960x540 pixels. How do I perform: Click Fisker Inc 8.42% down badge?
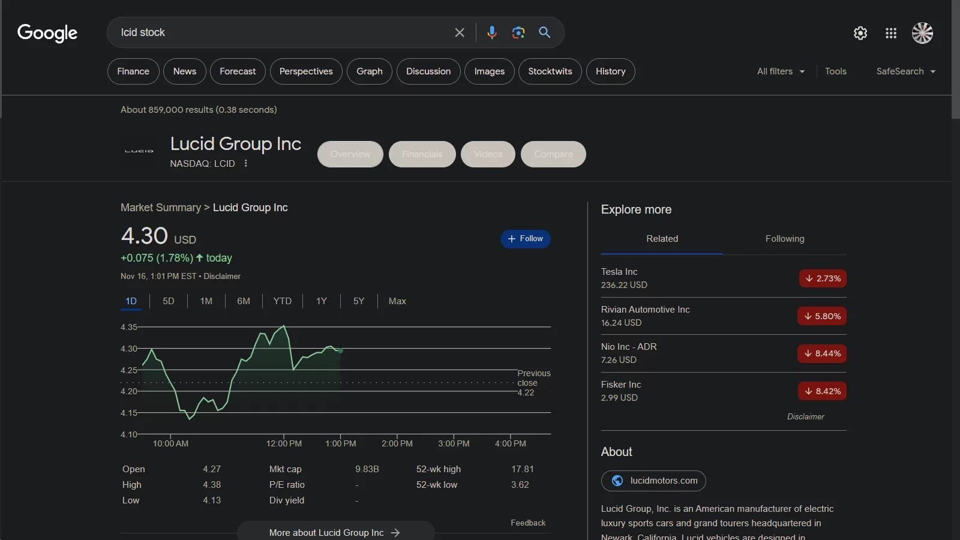(822, 391)
